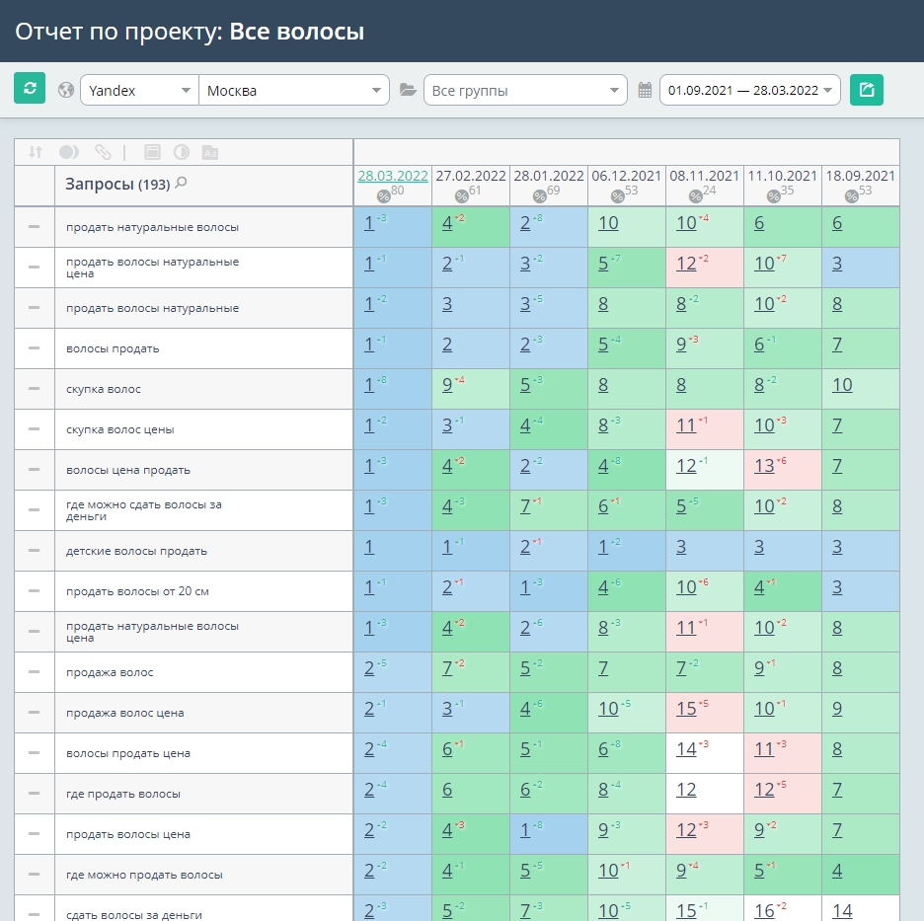The width and height of the screenshot is (924, 921).
Task: Click the 28.03.2022 date column header
Action: [393, 176]
